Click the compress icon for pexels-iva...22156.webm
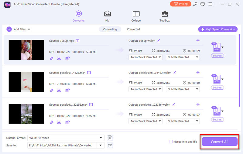 pos(198,104)
